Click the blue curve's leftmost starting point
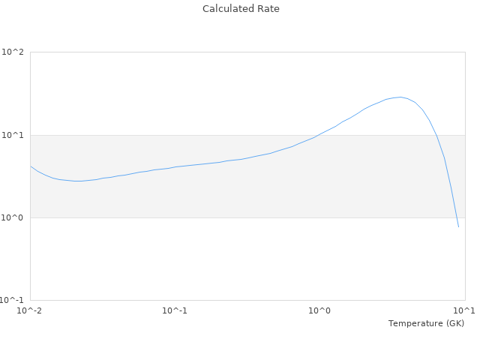 tap(31, 166)
